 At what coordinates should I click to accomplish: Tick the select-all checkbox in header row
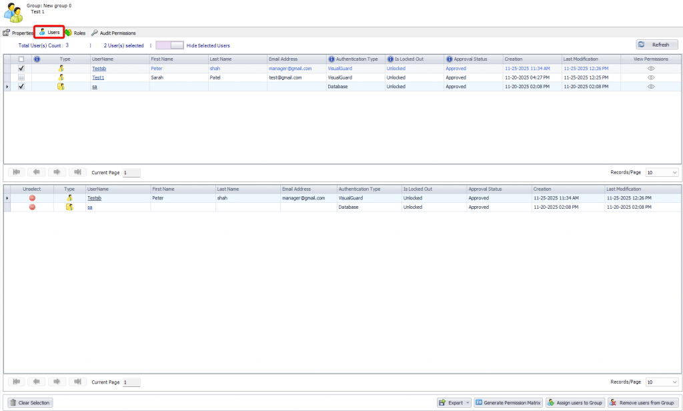21,59
